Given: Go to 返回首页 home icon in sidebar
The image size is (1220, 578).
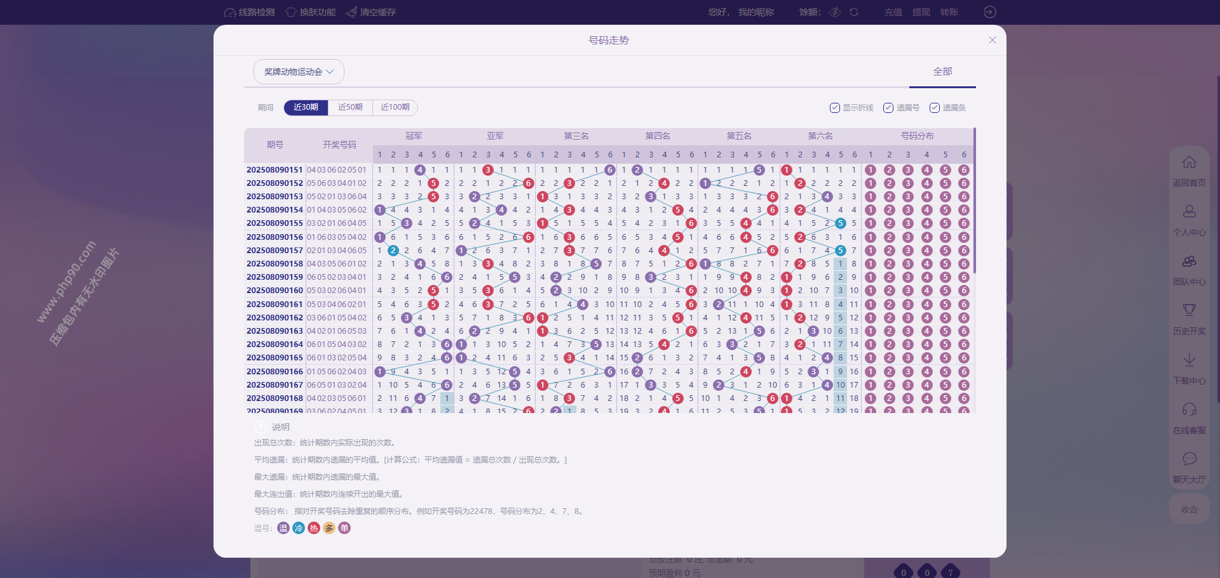Looking at the screenshot, I should (x=1189, y=162).
